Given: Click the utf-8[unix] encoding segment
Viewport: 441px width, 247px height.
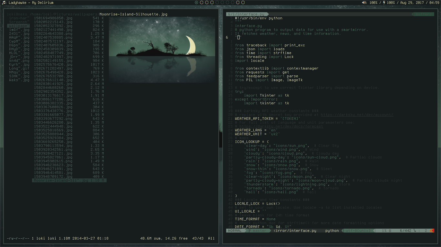Looking at the screenshot, I should pos(358,231).
